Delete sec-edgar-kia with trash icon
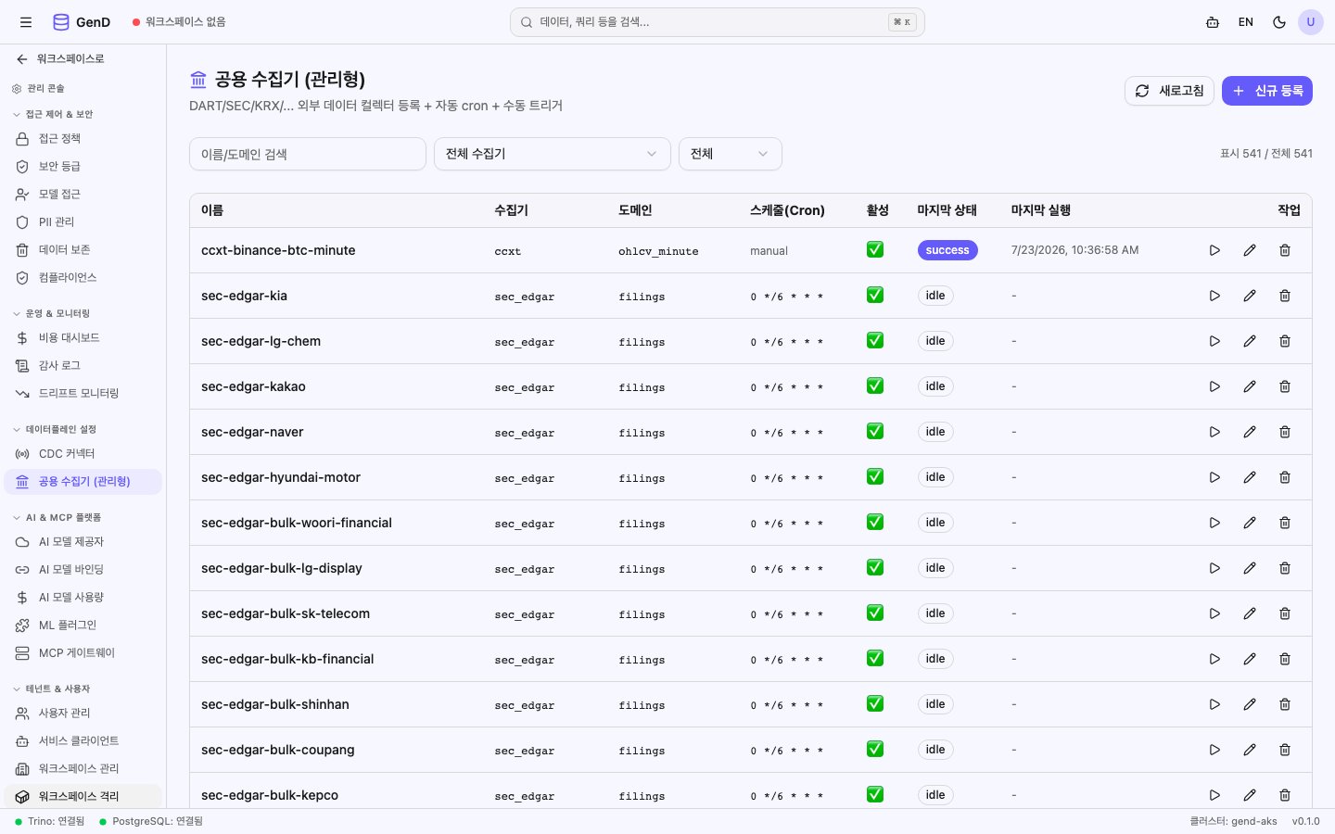The image size is (1335, 834). click(x=1285, y=296)
